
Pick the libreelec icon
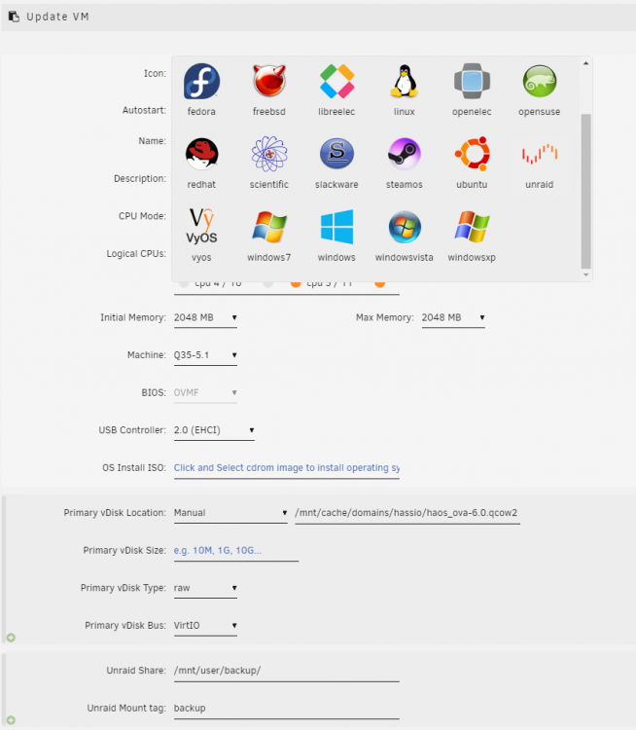336,82
